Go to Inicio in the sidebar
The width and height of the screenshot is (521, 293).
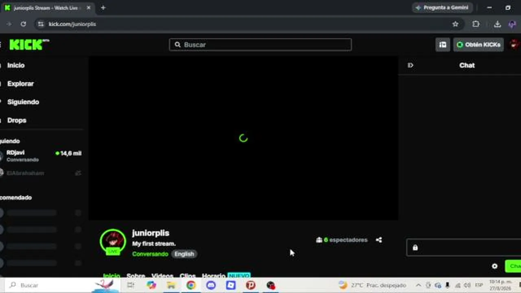click(16, 65)
